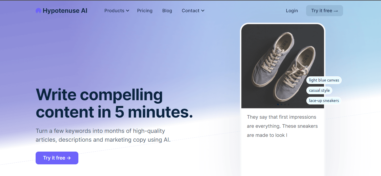Expand the chevron next to Contact
The width and height of the screenshot is (381, 176).
(x=203, y=11)
